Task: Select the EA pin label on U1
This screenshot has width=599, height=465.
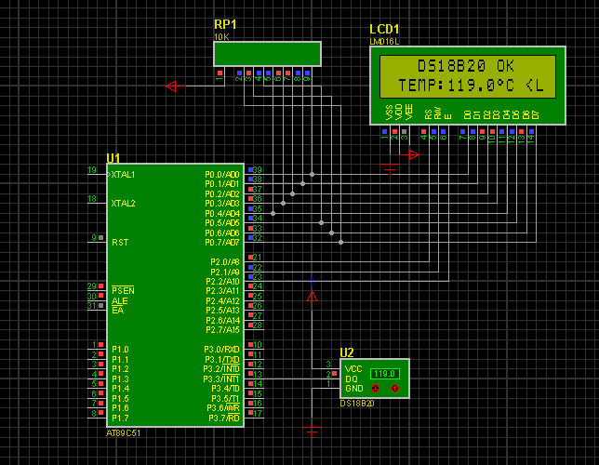Action: (117, 311)
